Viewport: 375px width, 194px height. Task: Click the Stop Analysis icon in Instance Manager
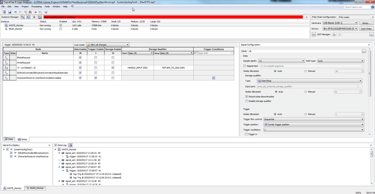[34, 17]
